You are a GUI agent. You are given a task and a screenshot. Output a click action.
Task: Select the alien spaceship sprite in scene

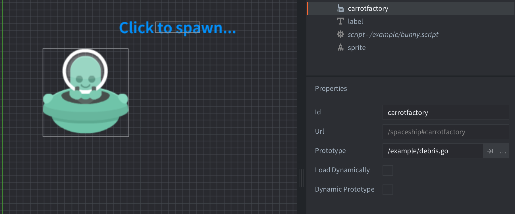tap(86, 93)
